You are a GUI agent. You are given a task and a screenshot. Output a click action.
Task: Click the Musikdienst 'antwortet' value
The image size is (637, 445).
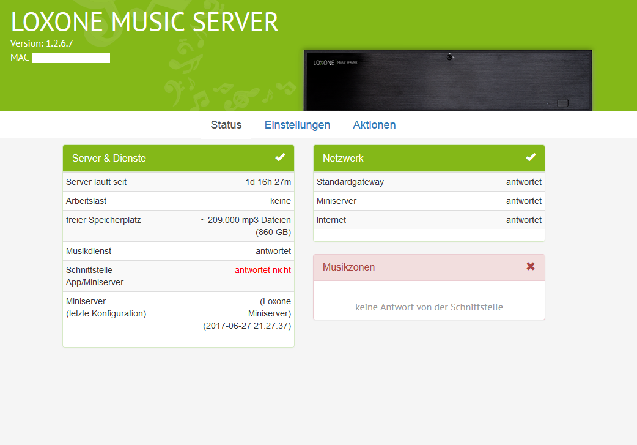pyautogui.click(x=273, y=252)
